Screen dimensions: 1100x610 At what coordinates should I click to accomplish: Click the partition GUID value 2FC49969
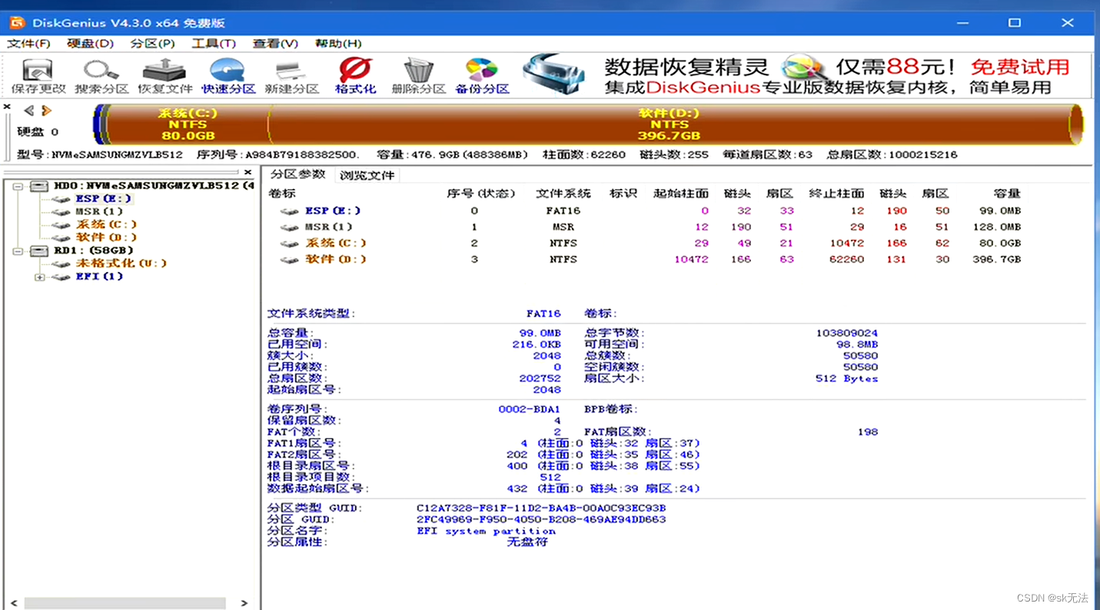[541, 519]
